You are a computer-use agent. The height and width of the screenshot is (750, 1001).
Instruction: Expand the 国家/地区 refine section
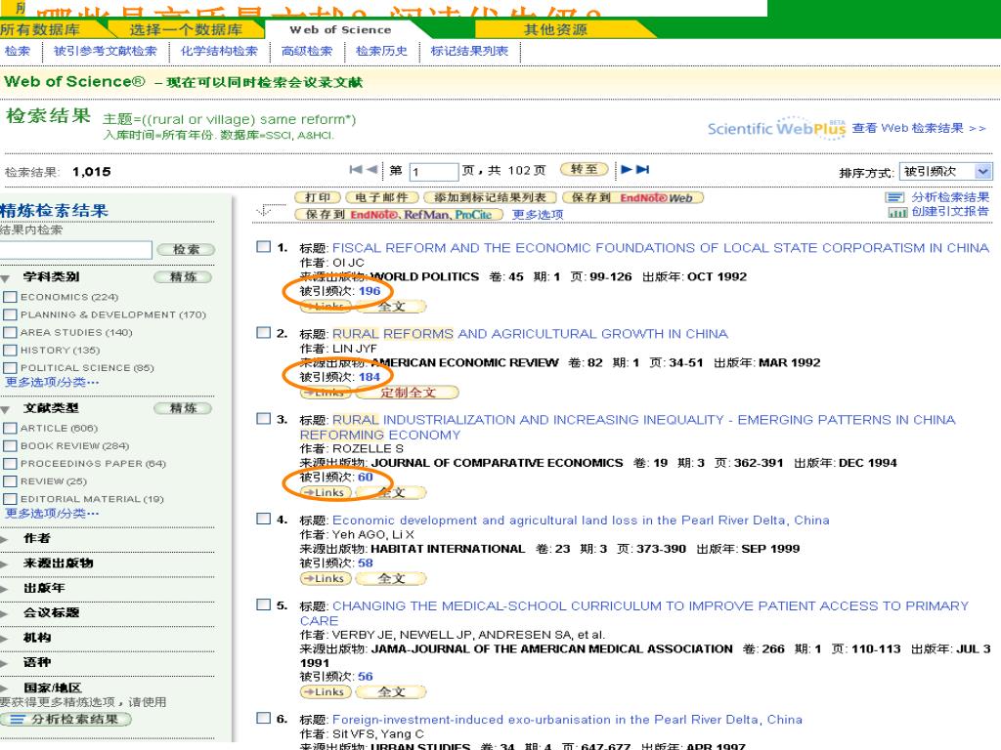pos(5,688)
